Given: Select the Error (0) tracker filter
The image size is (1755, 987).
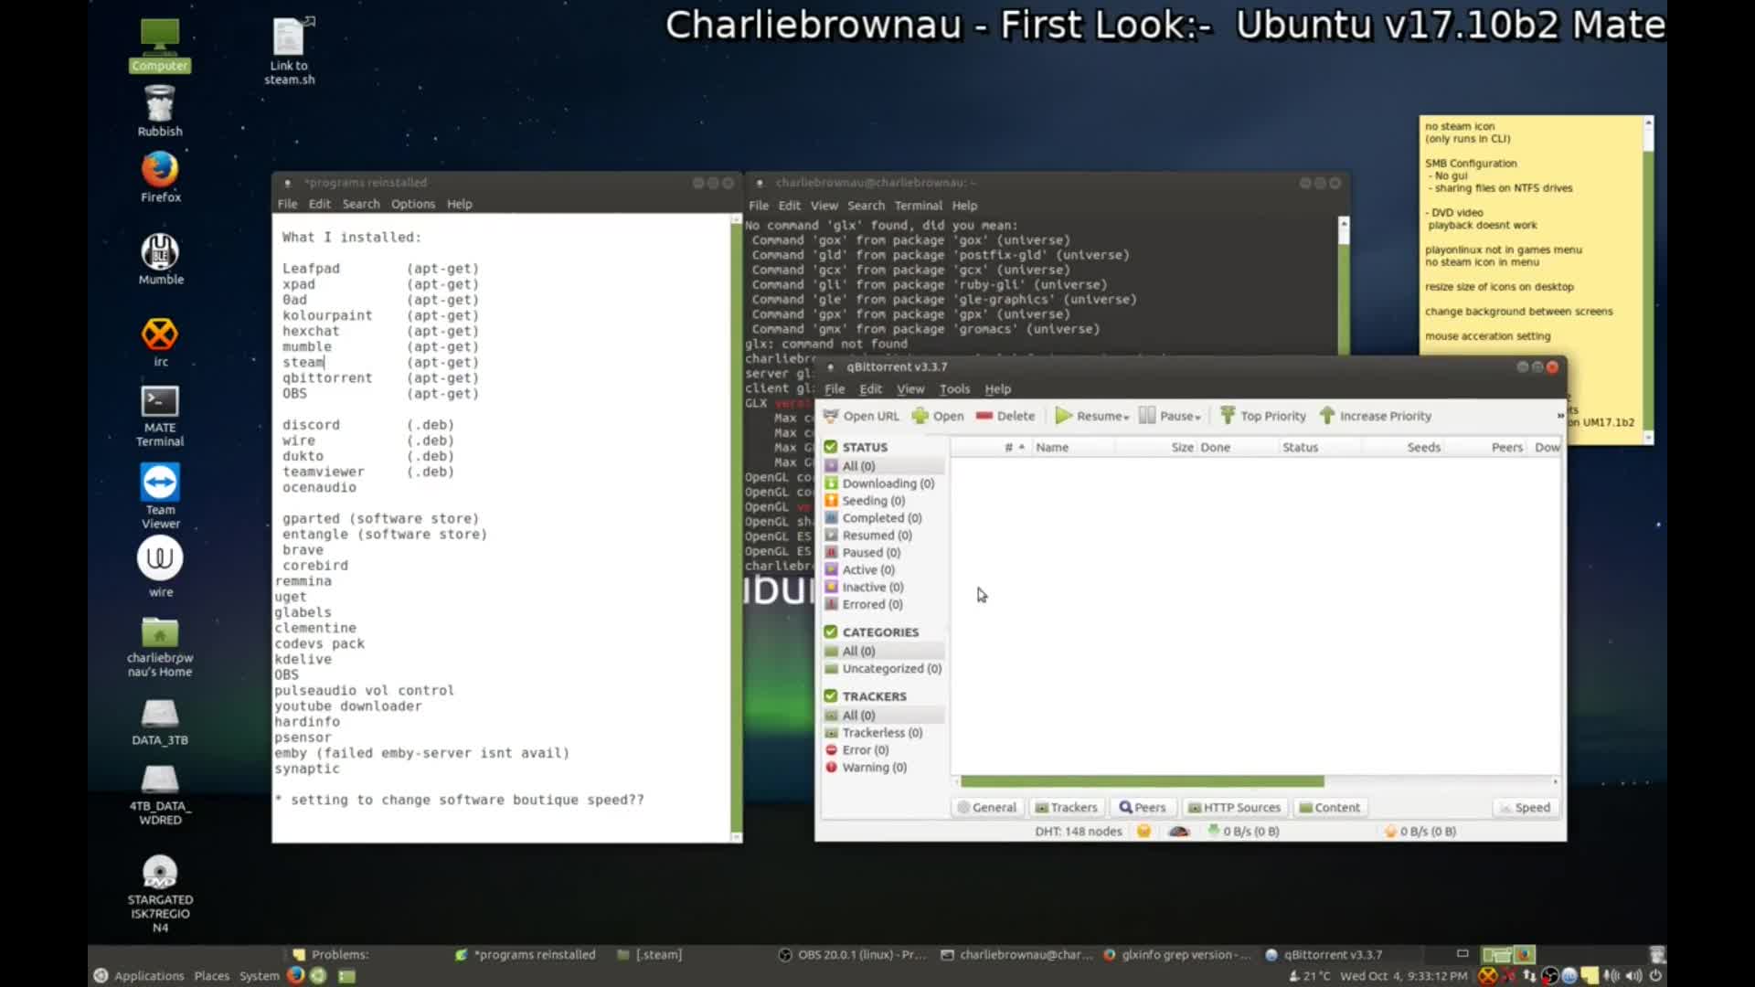Looking at the screenshot, I should click(856, 750).
